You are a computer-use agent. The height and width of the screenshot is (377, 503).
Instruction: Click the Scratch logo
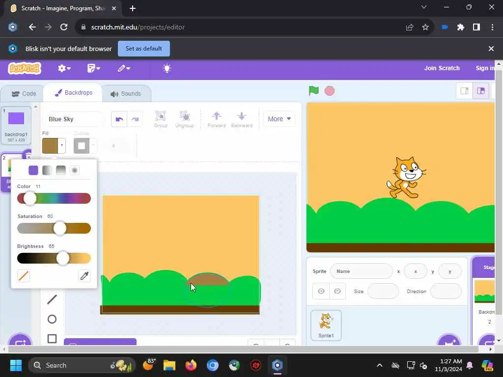click(25, 68)
